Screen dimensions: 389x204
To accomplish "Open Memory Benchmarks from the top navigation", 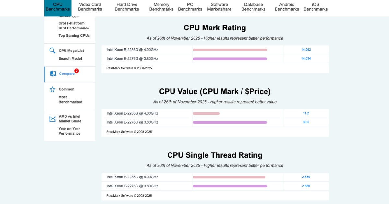I will coord(161,7).
